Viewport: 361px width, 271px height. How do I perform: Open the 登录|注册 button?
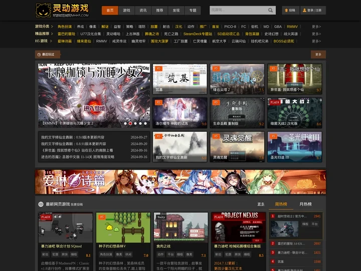pos(313,10)
